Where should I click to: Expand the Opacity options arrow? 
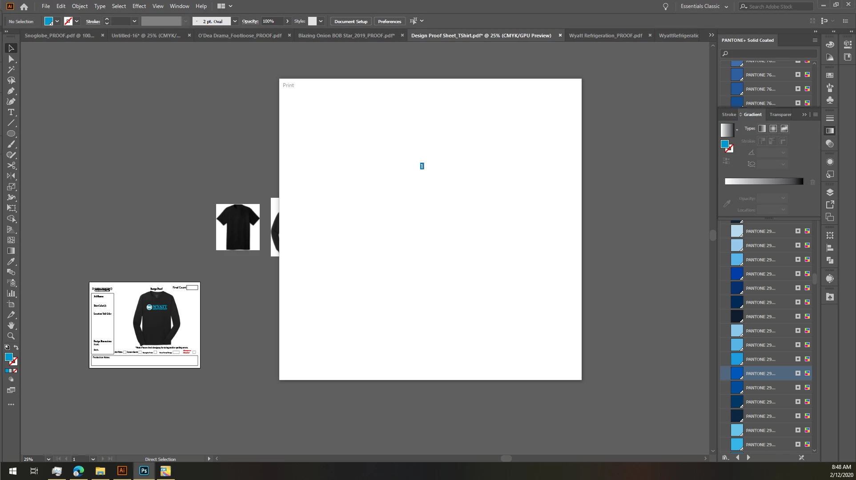(x=287, y=21)
